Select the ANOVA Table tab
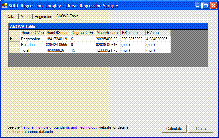 point(67,16)
